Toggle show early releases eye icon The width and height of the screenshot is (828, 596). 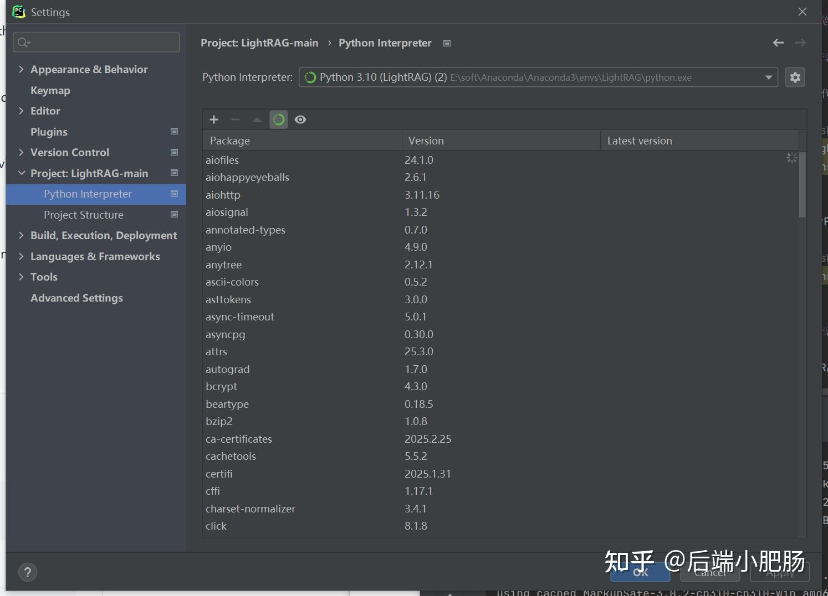click(x=300, y=120)
